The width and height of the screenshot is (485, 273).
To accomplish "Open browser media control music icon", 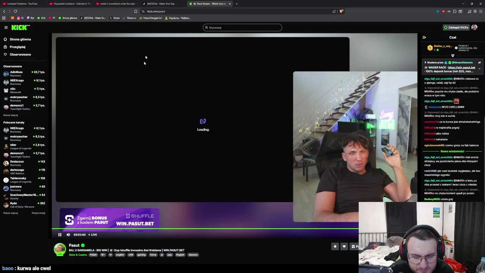I will [x=469, y=11].
